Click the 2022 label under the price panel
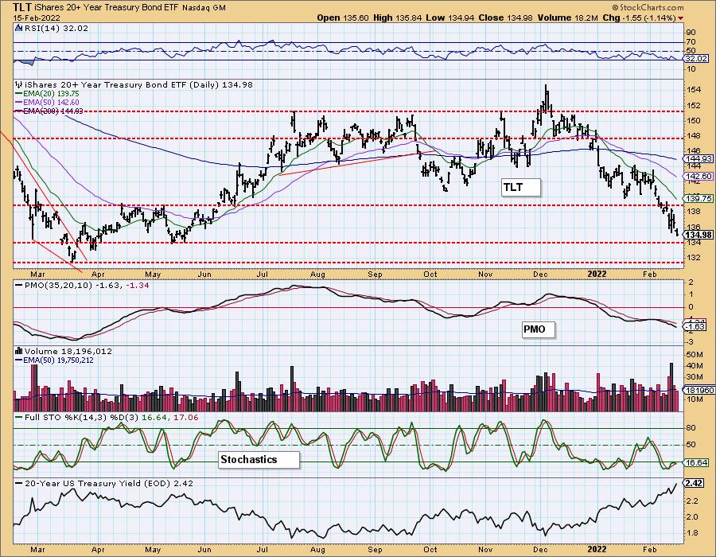716x557 pixels. 597,274
